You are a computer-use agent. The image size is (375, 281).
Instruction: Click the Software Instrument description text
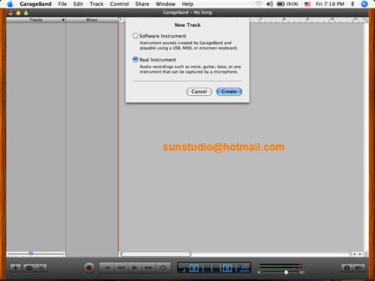click(189, 46)
